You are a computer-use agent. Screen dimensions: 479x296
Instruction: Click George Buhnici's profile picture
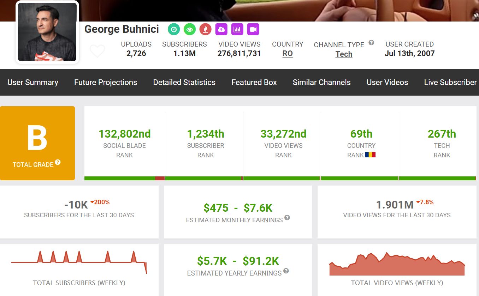click(47, 32)
